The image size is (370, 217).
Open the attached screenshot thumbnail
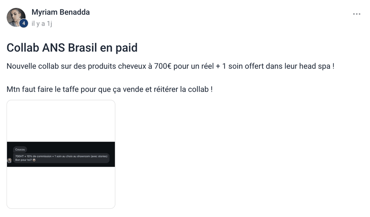coord(61,154)
